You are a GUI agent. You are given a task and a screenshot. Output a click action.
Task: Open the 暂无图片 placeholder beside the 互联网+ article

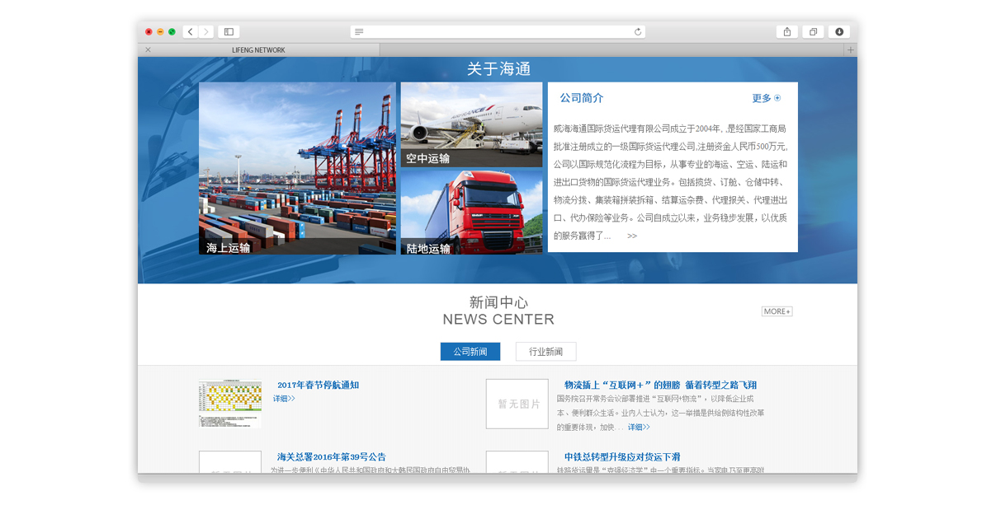coord(517,404)
